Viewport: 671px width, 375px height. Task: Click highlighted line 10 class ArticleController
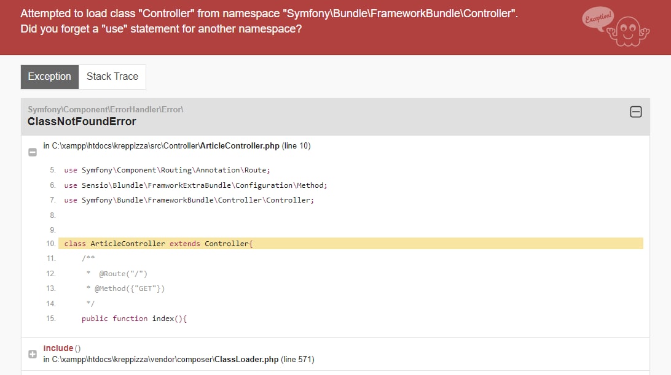[350, 244]
